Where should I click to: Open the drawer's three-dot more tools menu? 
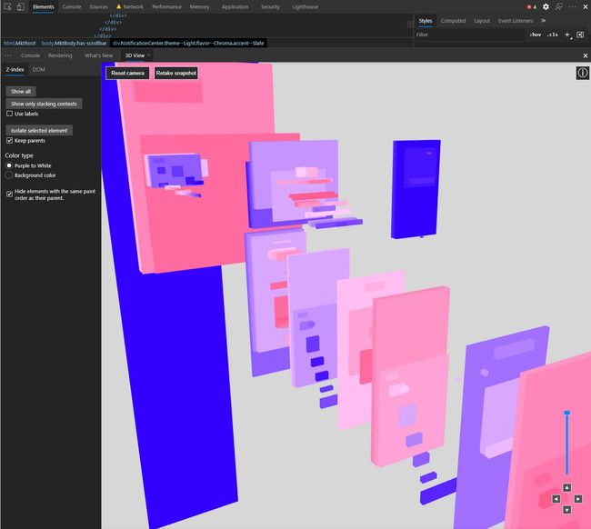pos(8,55)
